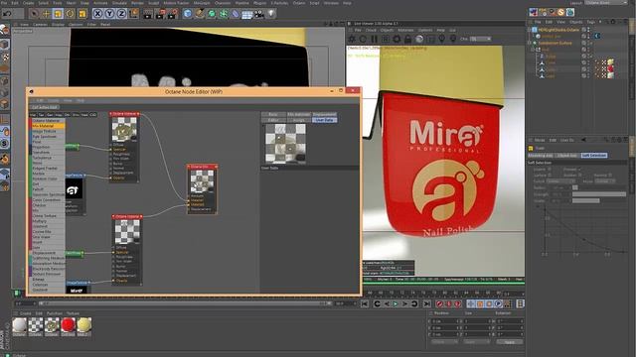
Task: Collapse the Subdivision Surface tree item
Action: (x=530, y=43)
